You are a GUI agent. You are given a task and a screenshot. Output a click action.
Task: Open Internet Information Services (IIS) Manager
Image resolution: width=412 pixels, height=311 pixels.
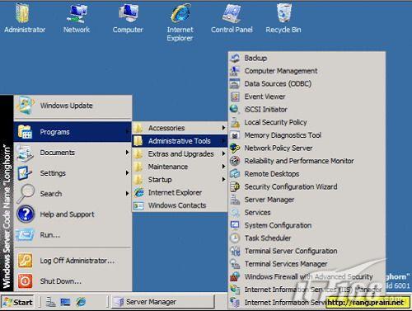pyautogui.click(x=307, y=290)
